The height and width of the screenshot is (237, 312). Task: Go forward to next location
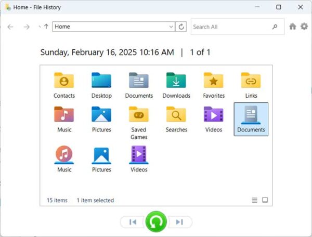(27, 27)
